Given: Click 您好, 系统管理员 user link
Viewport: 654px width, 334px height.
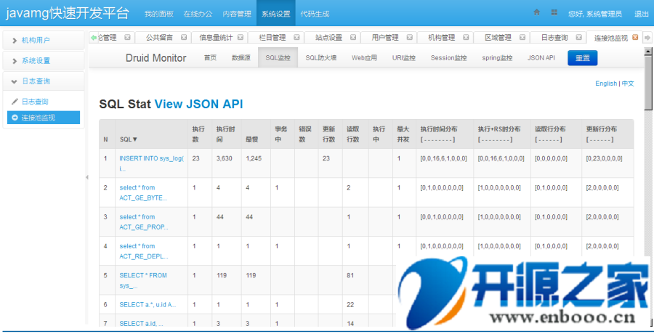Looking at the screenshot, I should (x=594, y=14).
